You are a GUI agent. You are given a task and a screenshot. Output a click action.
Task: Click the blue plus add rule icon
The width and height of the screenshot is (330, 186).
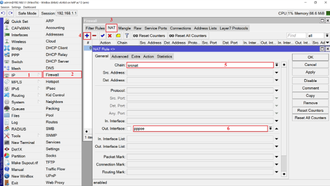pyautogui.click(x=87, y=36)
